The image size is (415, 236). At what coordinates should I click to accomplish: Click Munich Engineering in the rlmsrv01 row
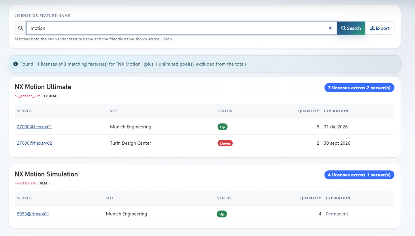tap(127, 214)
